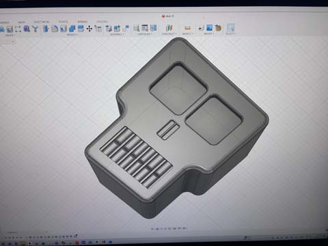Click the gold-colored Insert group icon
The width and height of the screenshot is (328, 246).
pos(218,28)
